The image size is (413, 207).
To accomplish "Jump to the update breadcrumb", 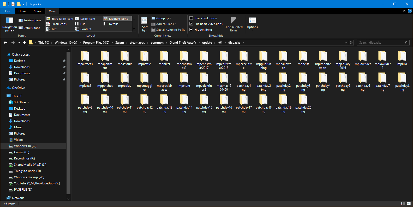I will pyautogui.click(x=207, y=43).
